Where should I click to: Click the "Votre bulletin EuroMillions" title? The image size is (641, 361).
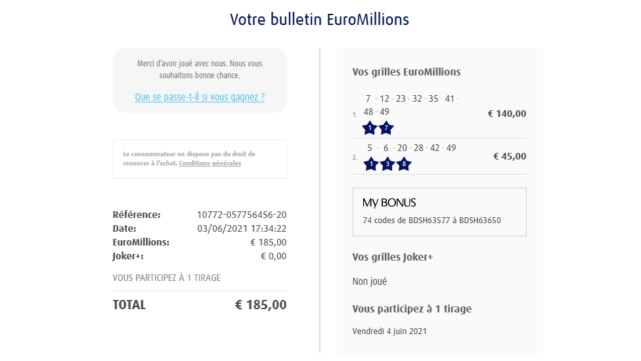[x=319, y=20]
